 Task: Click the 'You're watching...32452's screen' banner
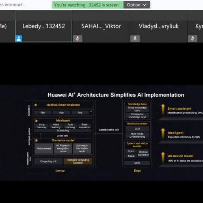click(88, 5)
